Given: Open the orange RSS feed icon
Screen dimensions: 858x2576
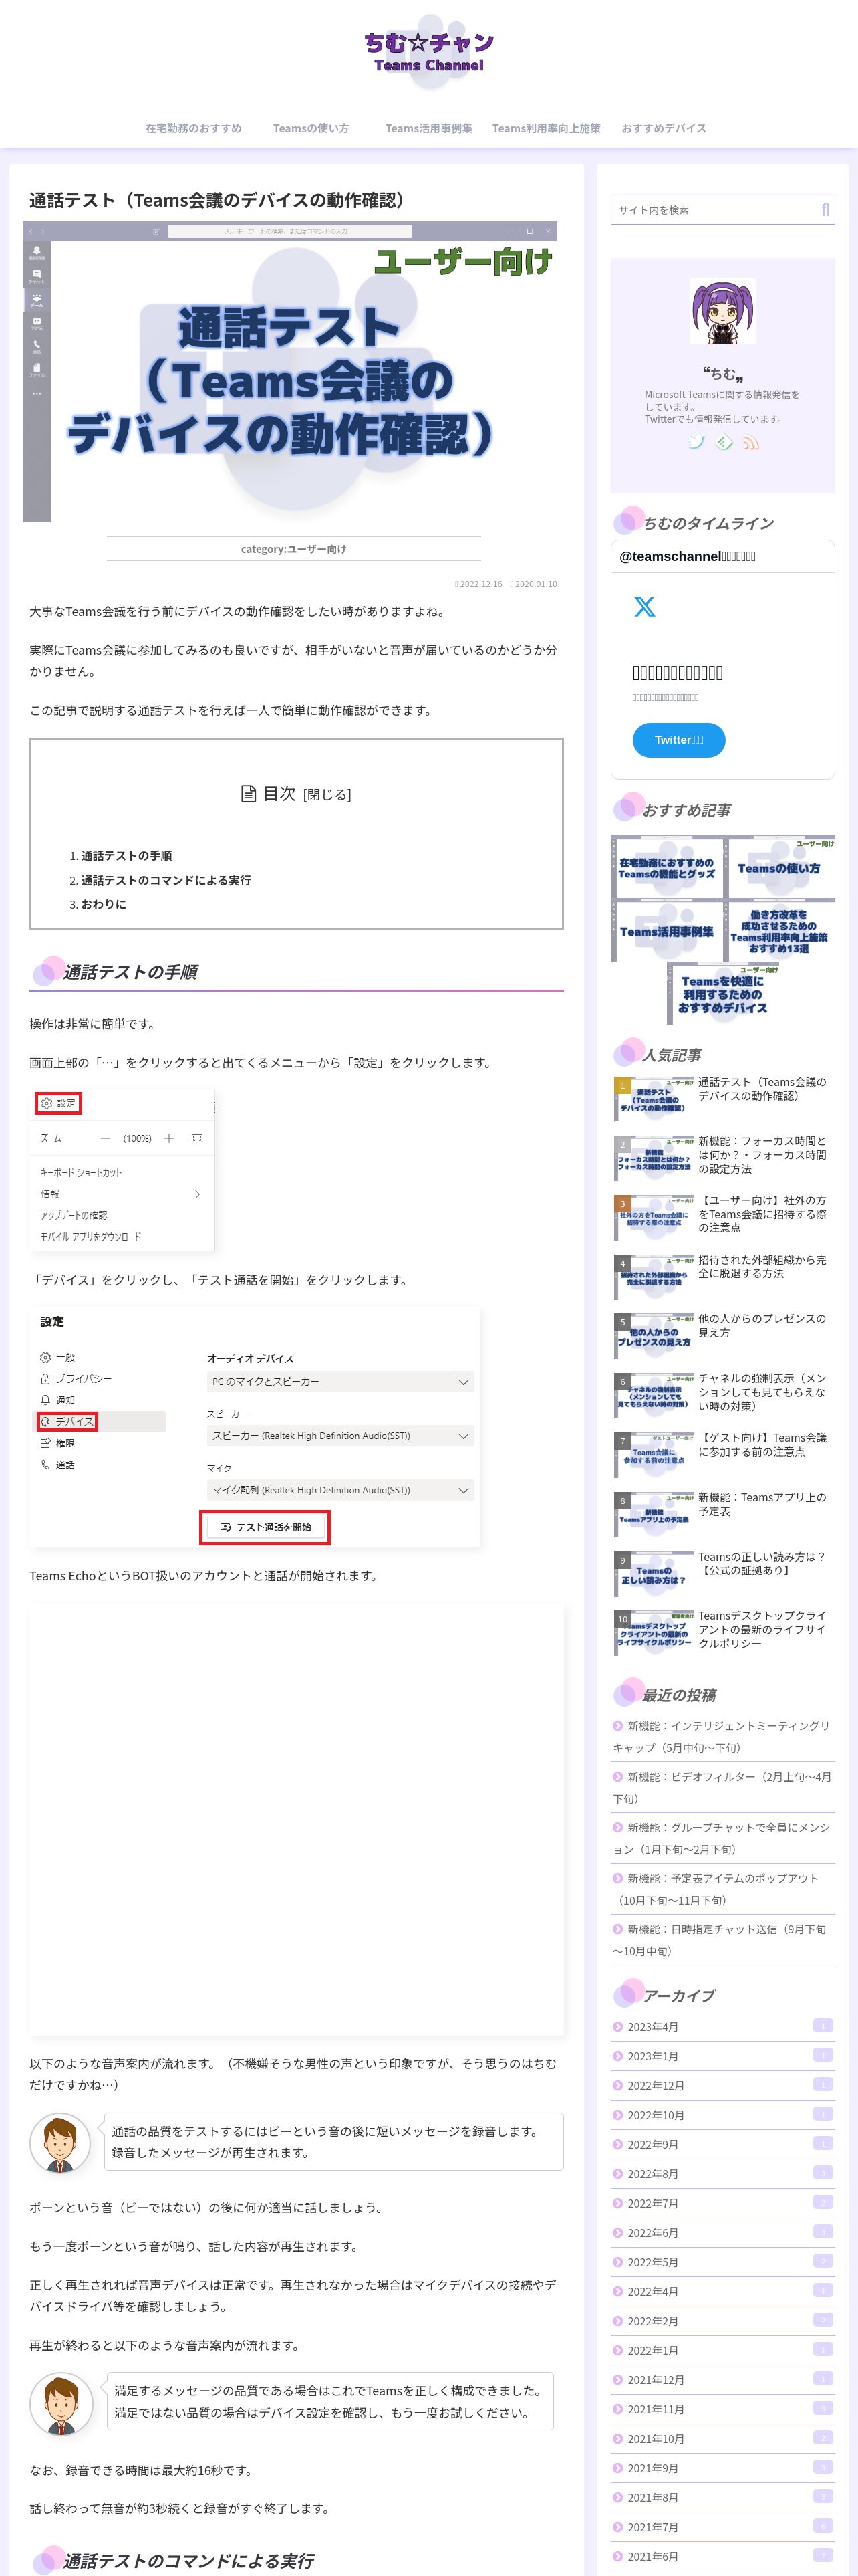Looking at the screenshot, I should tap(750, 441).
